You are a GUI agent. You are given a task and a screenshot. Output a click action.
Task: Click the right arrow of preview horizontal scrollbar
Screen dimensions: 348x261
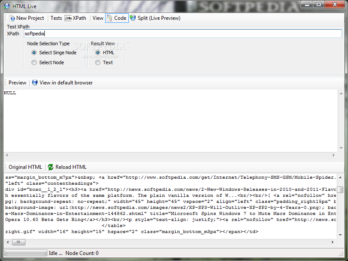pyautogui.click(x=334, y=155)
